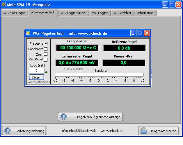Minimize the WG-Pegelverlauf window
The image size is (183, 145).
[x=133, y=33]
